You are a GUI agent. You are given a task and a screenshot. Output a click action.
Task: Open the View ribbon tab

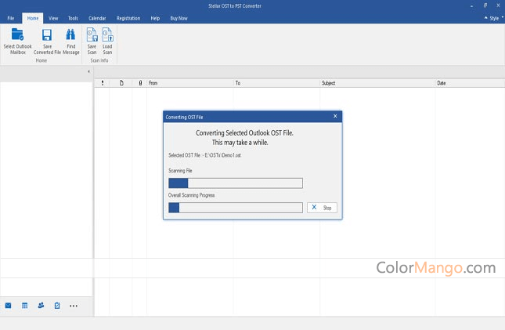point(53,18)
